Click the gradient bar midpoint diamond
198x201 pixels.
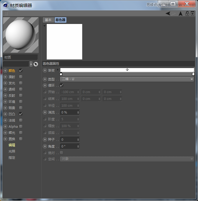coord(127,70)
